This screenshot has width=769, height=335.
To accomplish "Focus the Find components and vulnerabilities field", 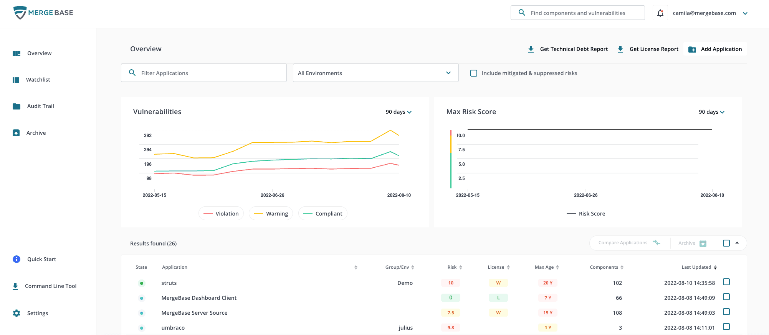I will tap(578, 13).
